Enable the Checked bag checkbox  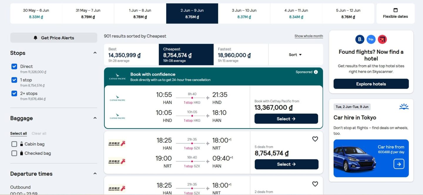[14, 153]
